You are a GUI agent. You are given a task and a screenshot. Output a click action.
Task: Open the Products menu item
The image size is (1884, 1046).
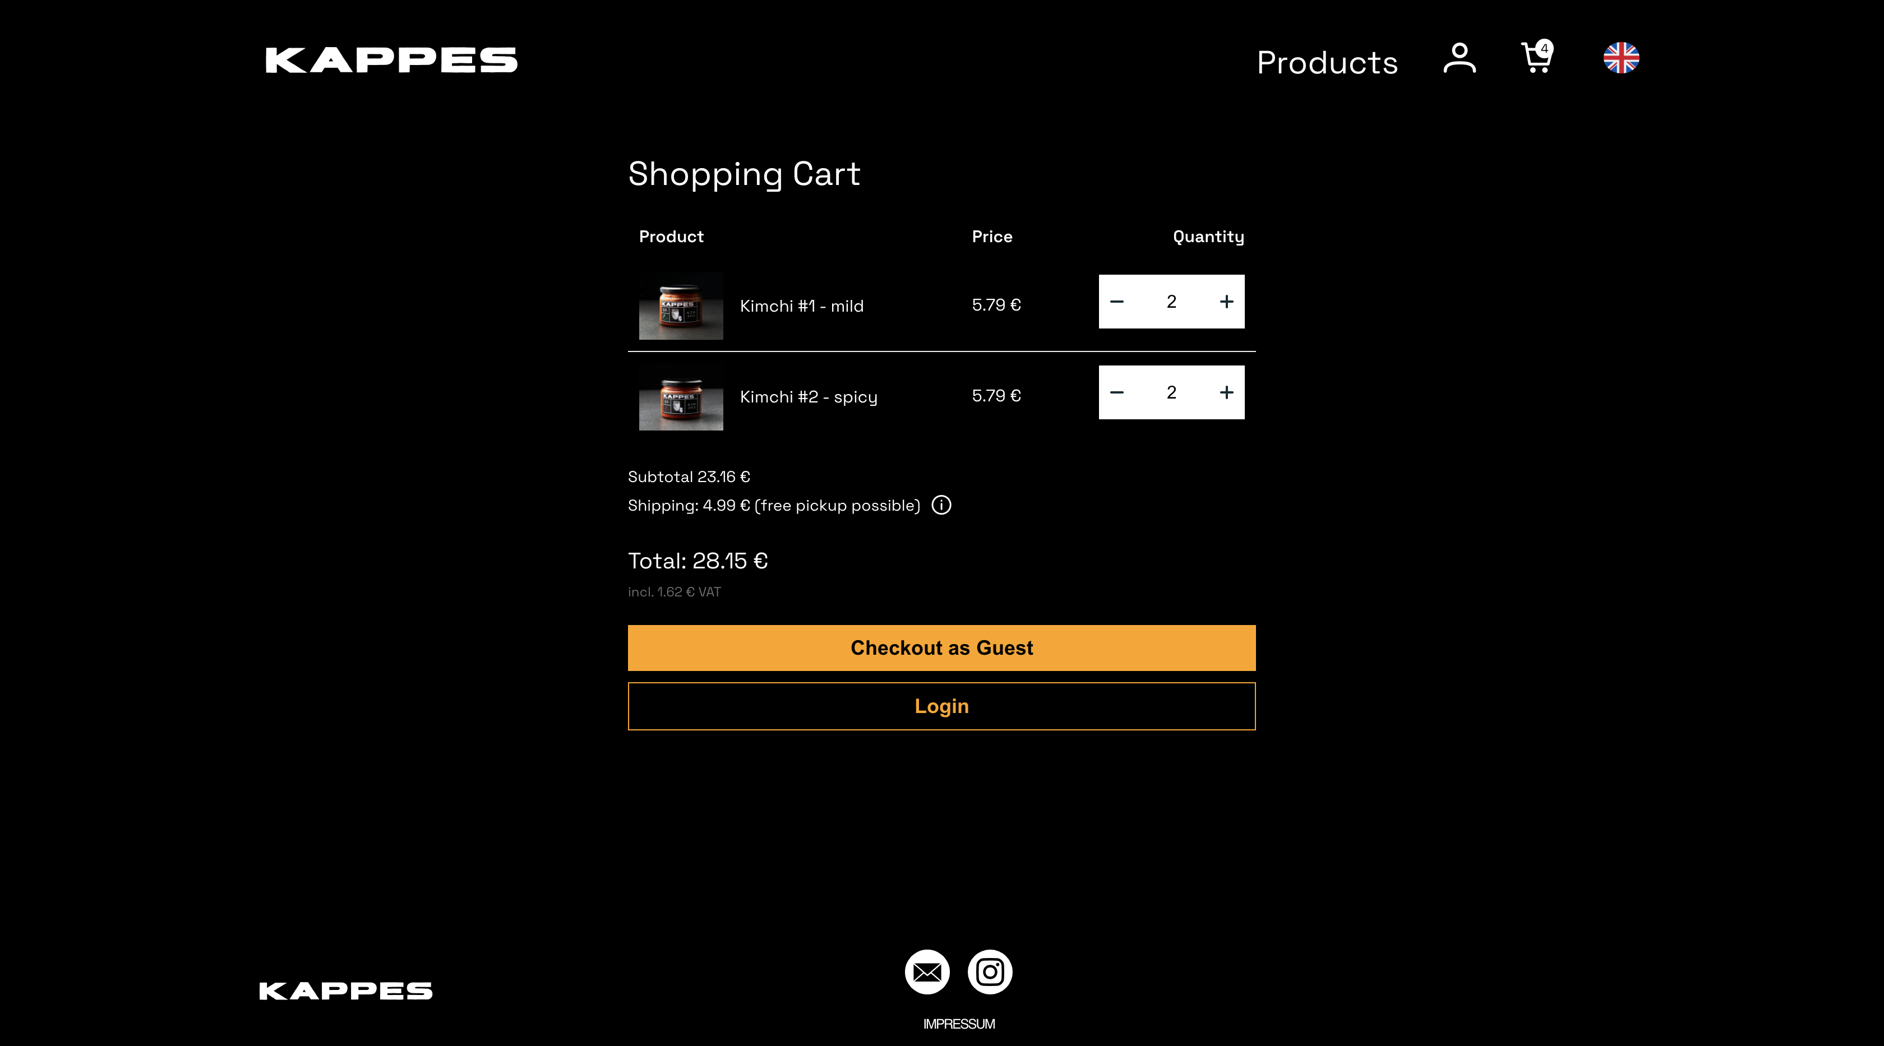point(1327,63)
